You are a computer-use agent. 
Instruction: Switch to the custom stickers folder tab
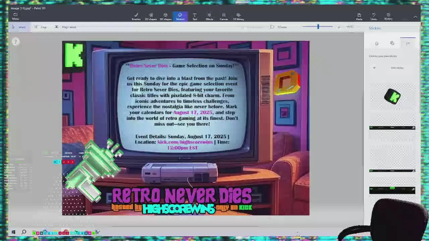408,43
